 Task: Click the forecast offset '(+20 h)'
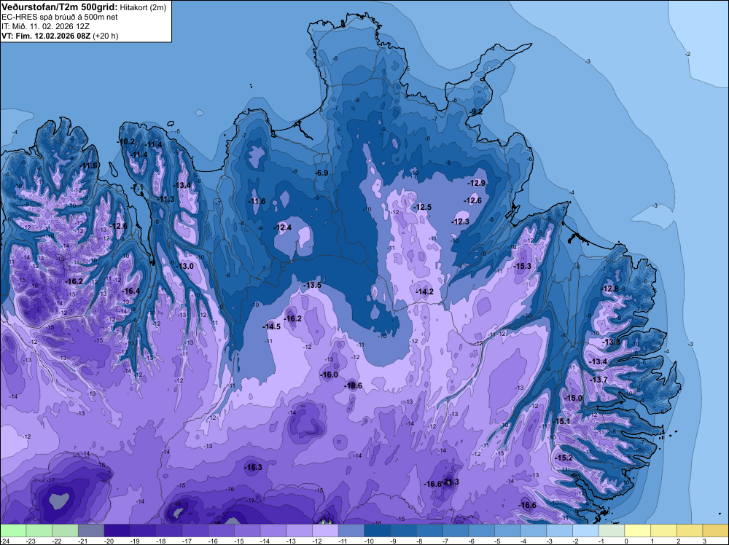tap(106, 36)
